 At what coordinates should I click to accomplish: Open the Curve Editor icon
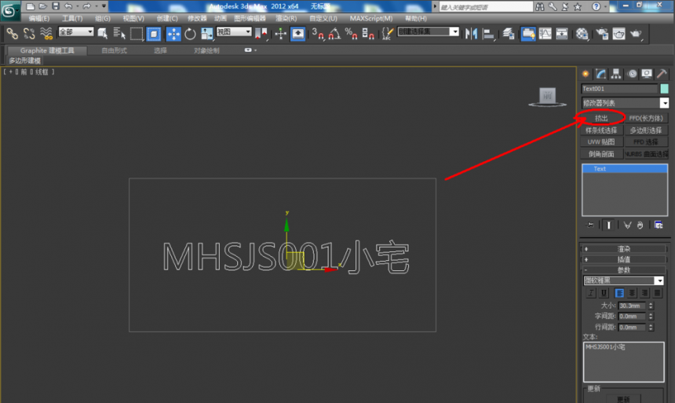click(545, 34)
